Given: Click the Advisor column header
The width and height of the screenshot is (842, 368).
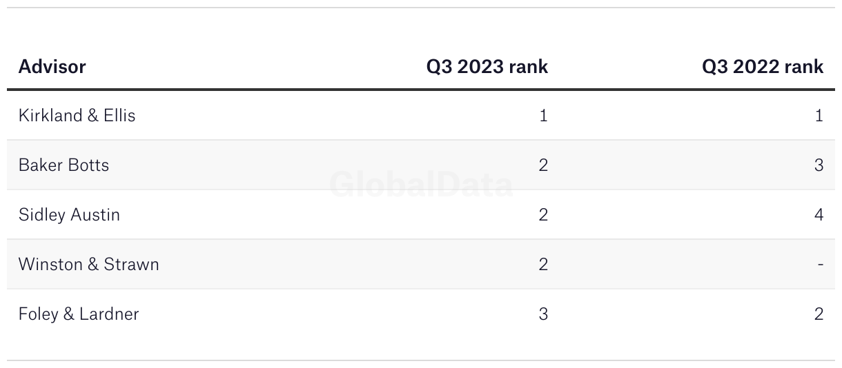Looking at the screenshot, I should pyautogui.click(x=52, y=67).
